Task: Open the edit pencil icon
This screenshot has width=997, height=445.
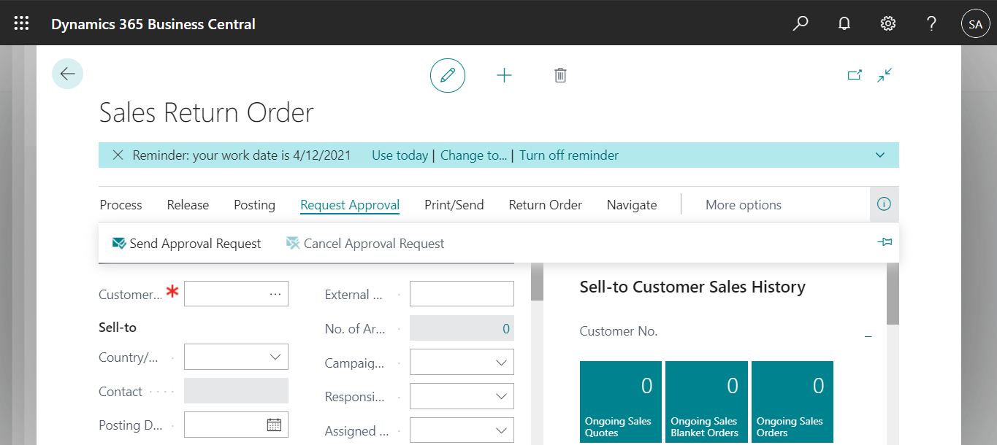Action: tap(448, 75)
